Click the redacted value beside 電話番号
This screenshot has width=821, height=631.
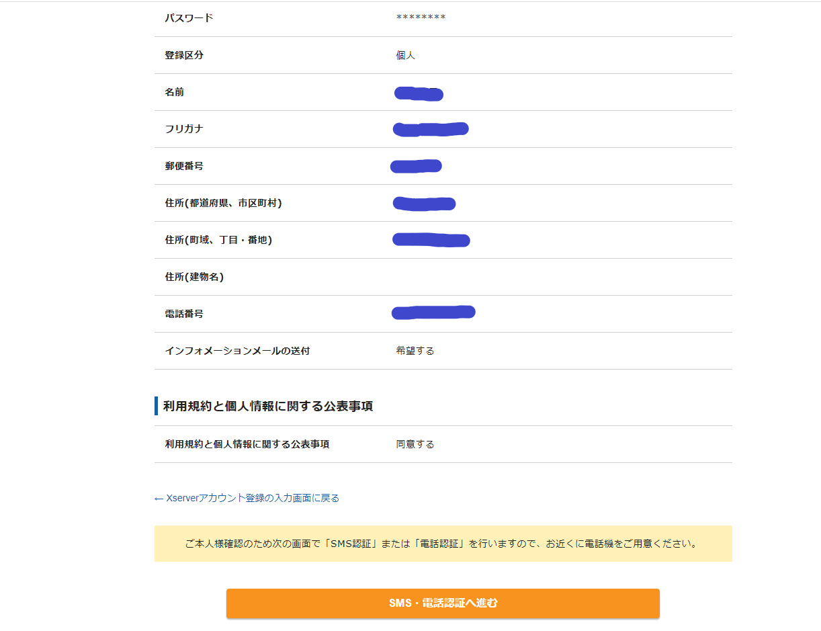(x=433, y=312)
